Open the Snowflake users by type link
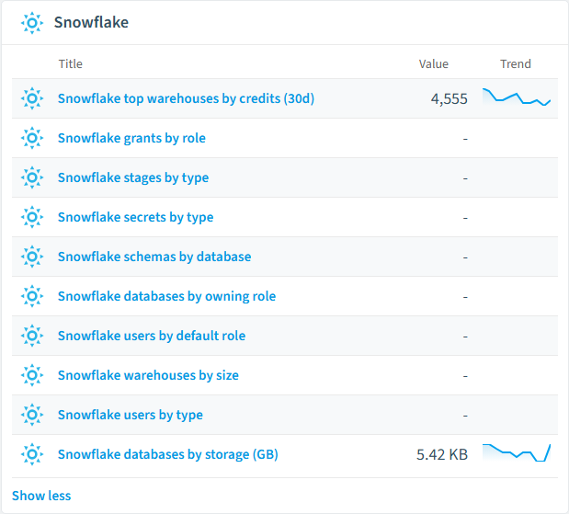 (131, 416)
